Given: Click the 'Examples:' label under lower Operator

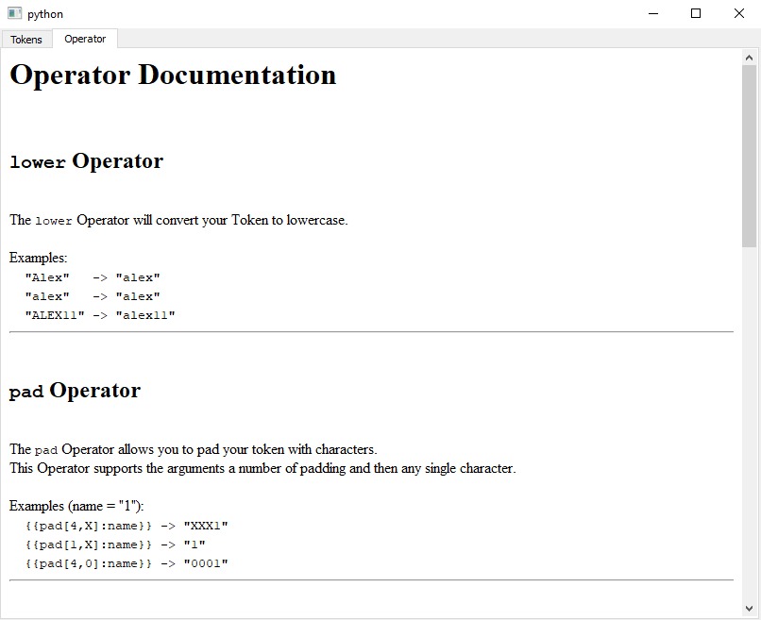Looking at the screenshot, I should point(39,258).
